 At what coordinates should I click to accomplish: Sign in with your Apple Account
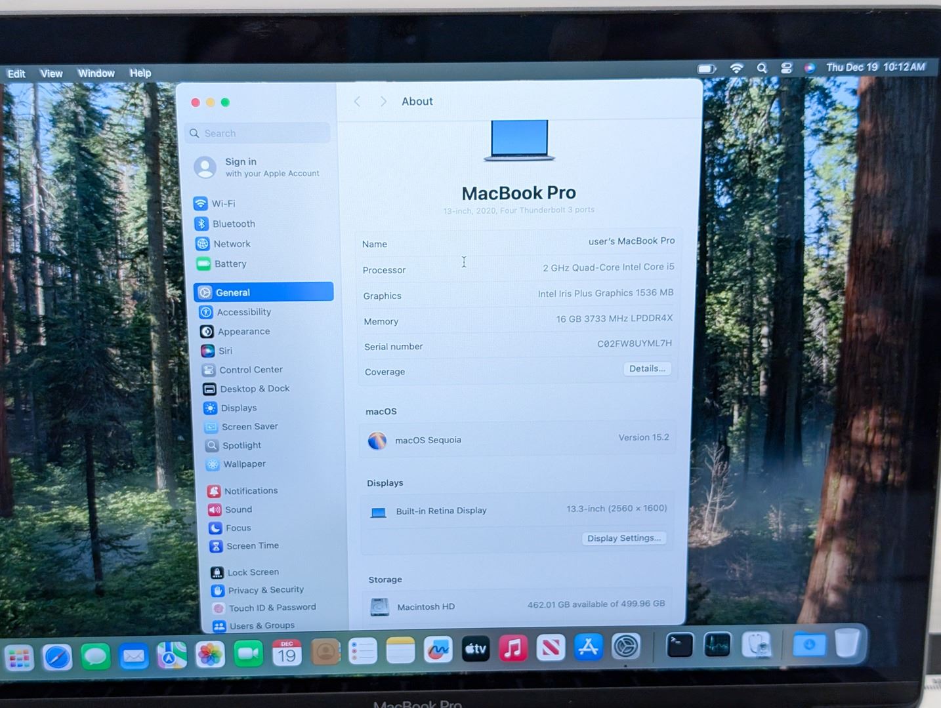click(x=257, y=167)
